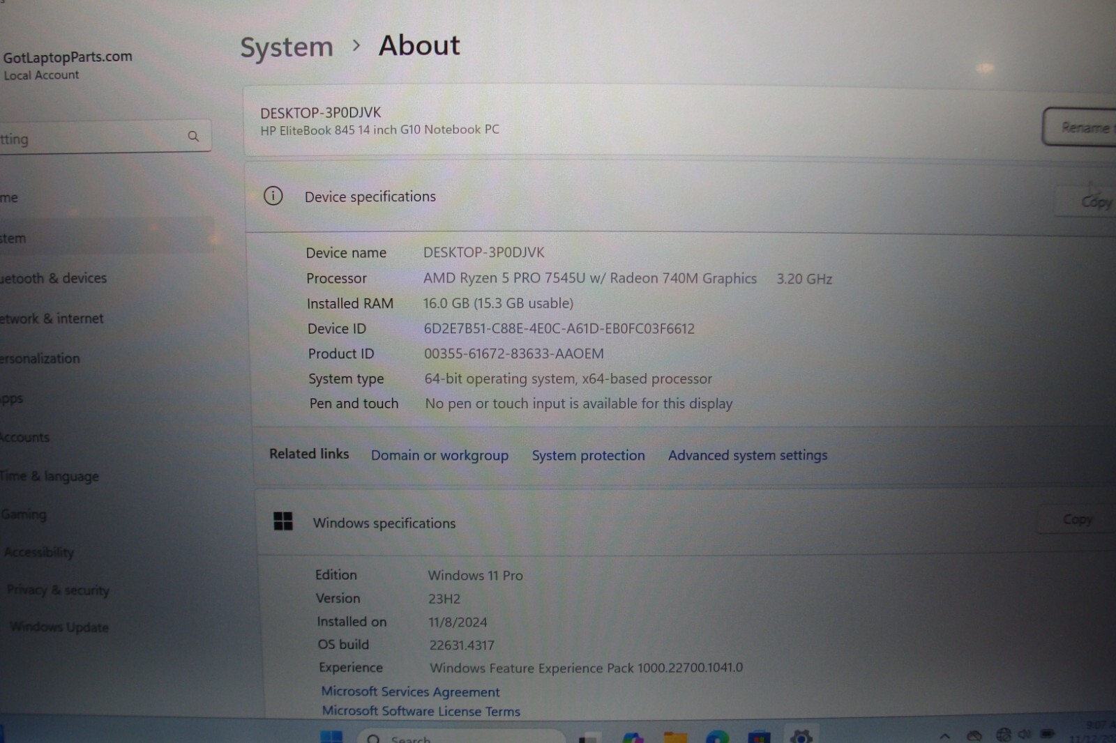Copy the Windows specifications
The width and height of the screenshot is (1116, 743).
1078,519
